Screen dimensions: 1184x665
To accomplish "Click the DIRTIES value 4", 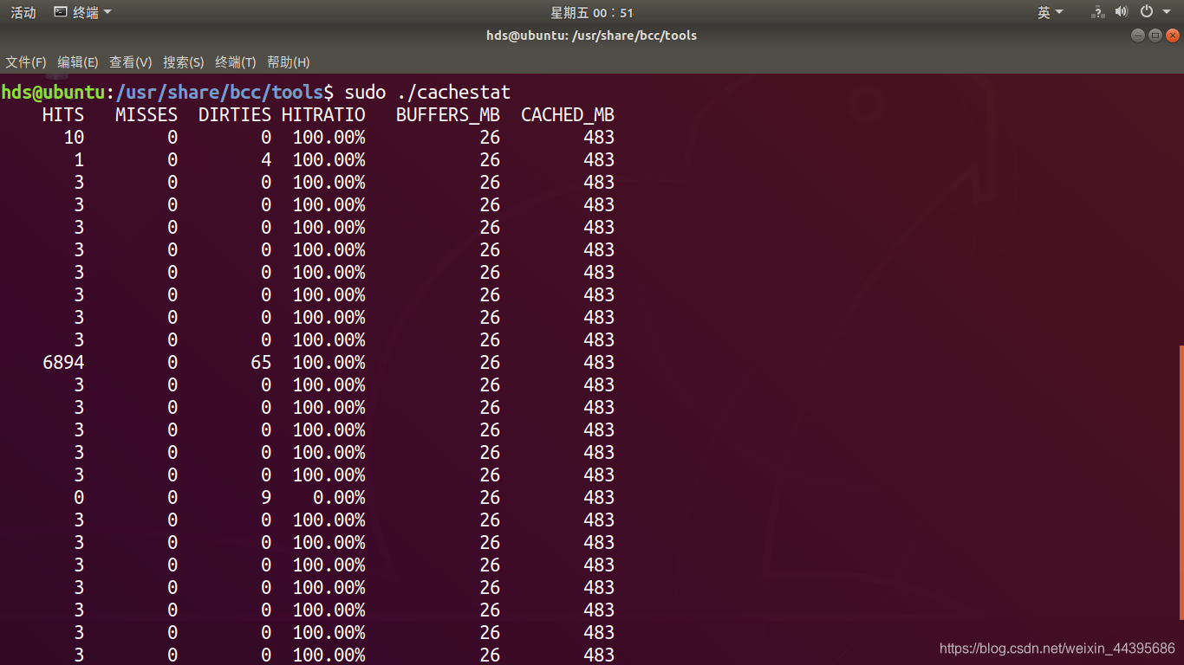I will [266, 159].
